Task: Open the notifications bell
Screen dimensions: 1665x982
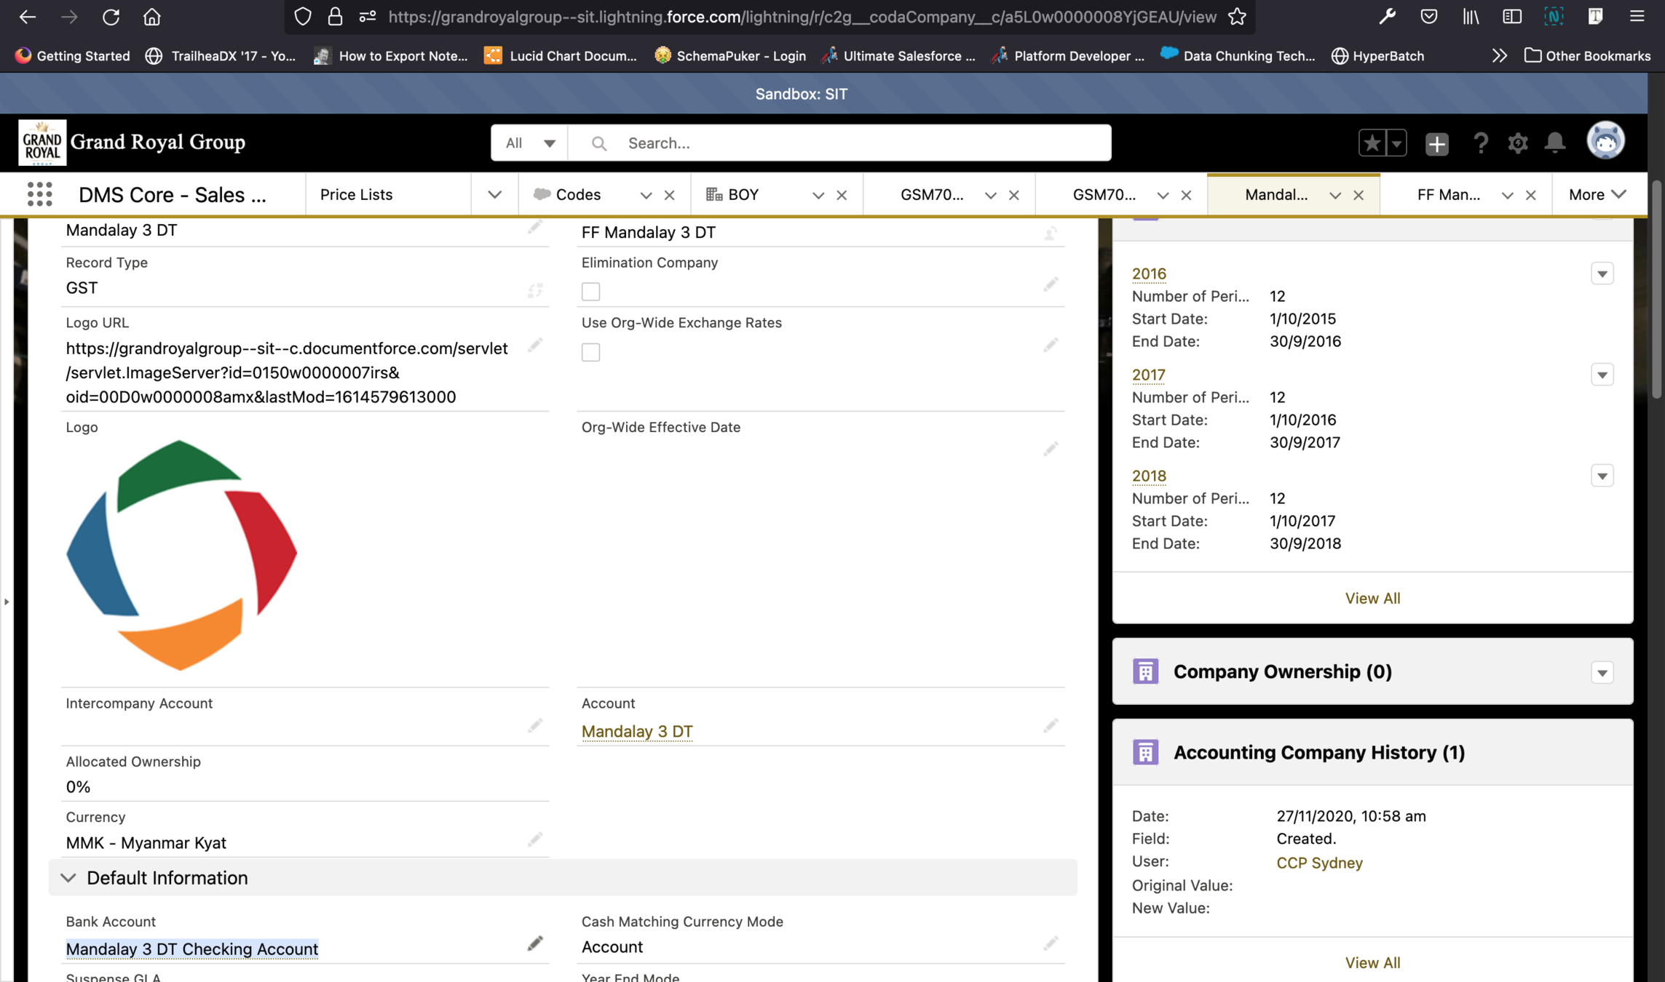Action: coord(1554,143)
